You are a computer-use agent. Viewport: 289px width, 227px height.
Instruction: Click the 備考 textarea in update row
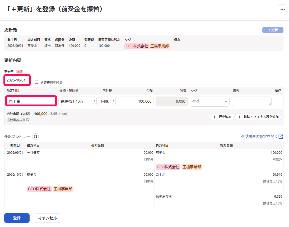click(251, 101)
